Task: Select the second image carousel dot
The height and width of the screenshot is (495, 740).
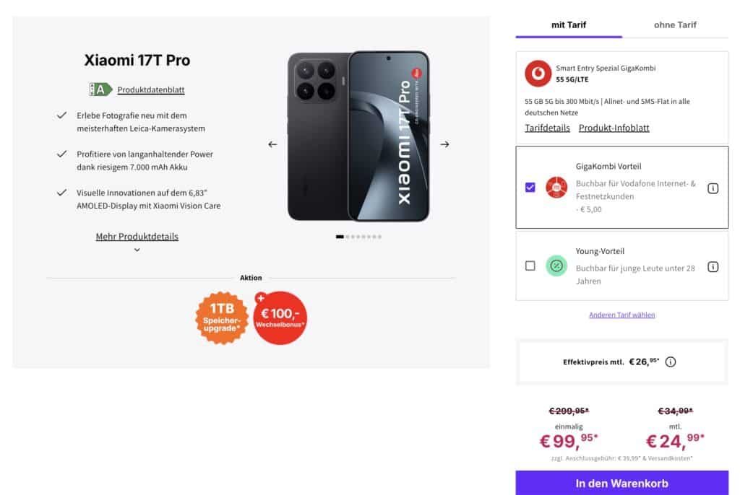Action: click(x=348, y=237)
